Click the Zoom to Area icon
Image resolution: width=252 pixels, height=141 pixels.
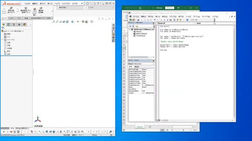coord(57,22)
